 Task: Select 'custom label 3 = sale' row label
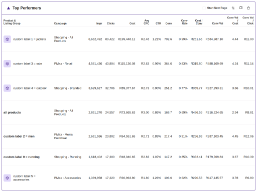click(28, 63)
